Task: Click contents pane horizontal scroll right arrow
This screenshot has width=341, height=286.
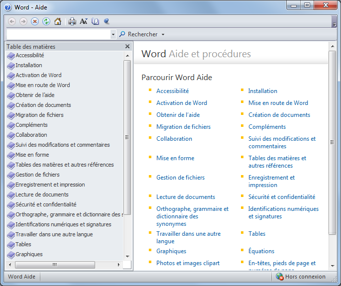Action: point(118,265)
